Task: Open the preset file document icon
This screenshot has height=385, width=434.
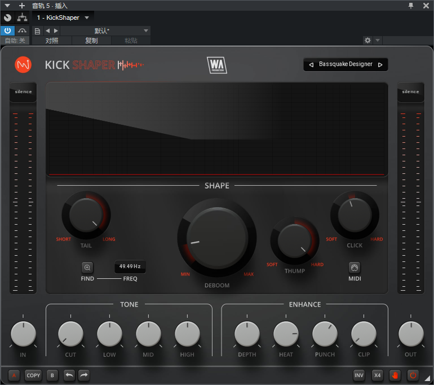Action: click(37, 31)
